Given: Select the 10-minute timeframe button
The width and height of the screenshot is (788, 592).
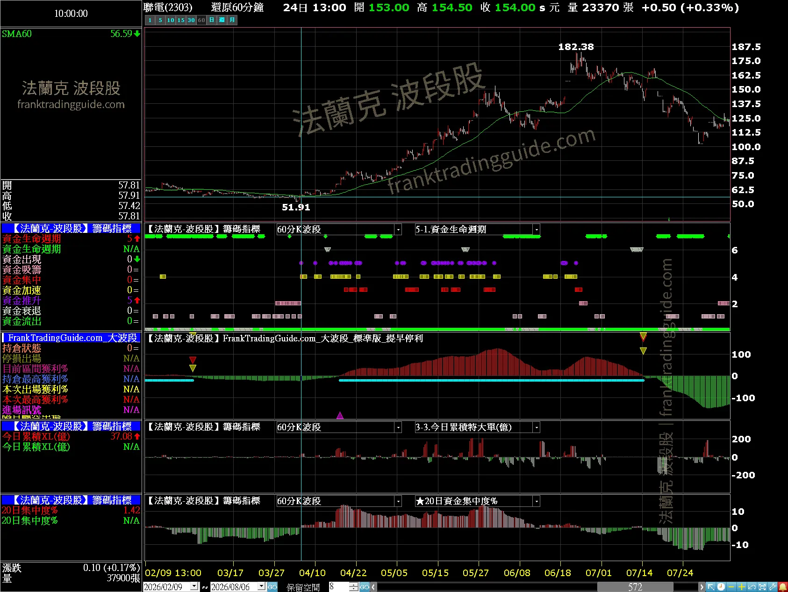Looking at the screenshot, I should pos(171,20).
